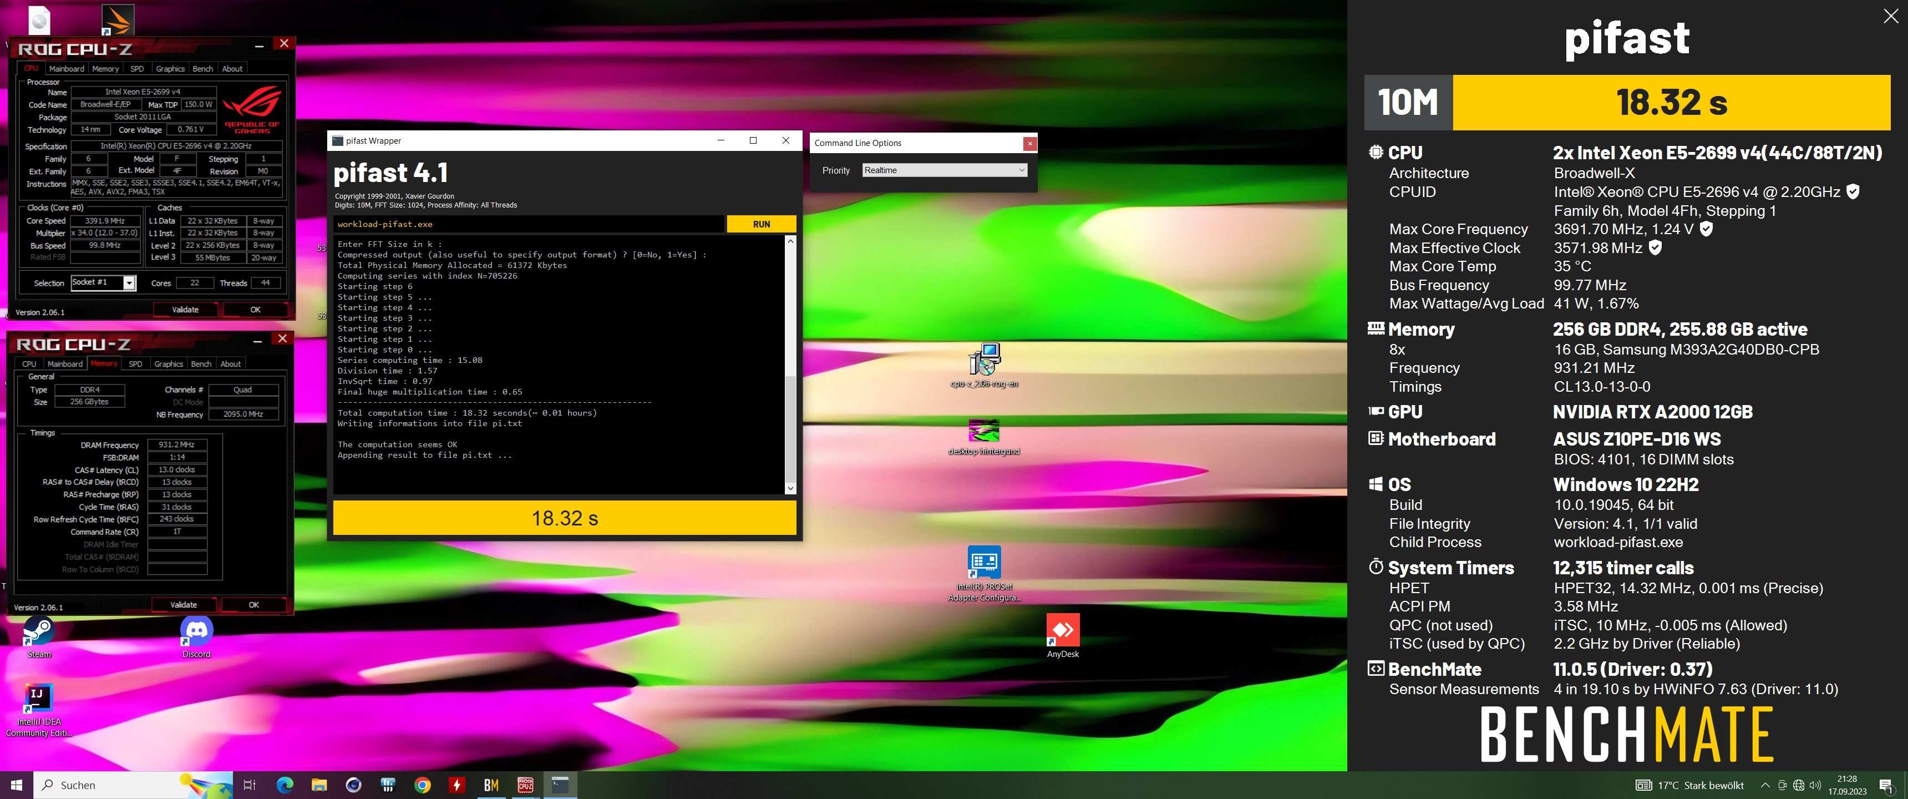The height and width of the screenshot is (799, 1908).
Task: Select the cpu-z_2.06-rog-en installer icon
Action: (x=983, y=365)
